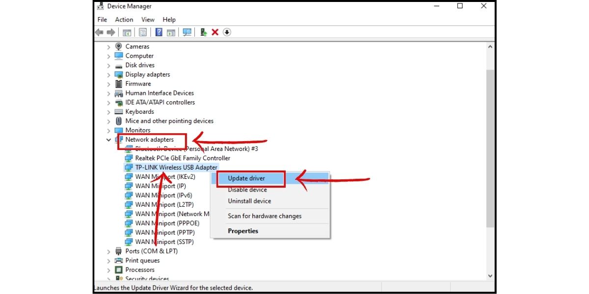The image size is (589, 294).
Task: Click the back navigation arrow icon
Action: [100, 32]
